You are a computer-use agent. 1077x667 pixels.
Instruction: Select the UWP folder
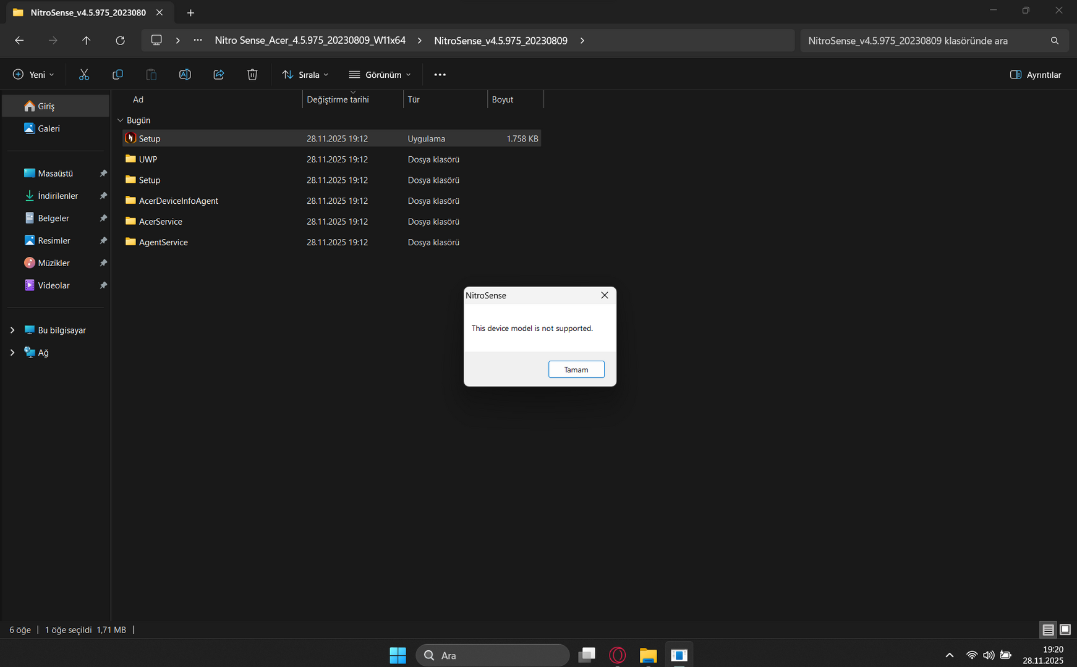[331, 159]
